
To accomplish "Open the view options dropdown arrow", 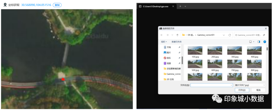I will (254, 42).
